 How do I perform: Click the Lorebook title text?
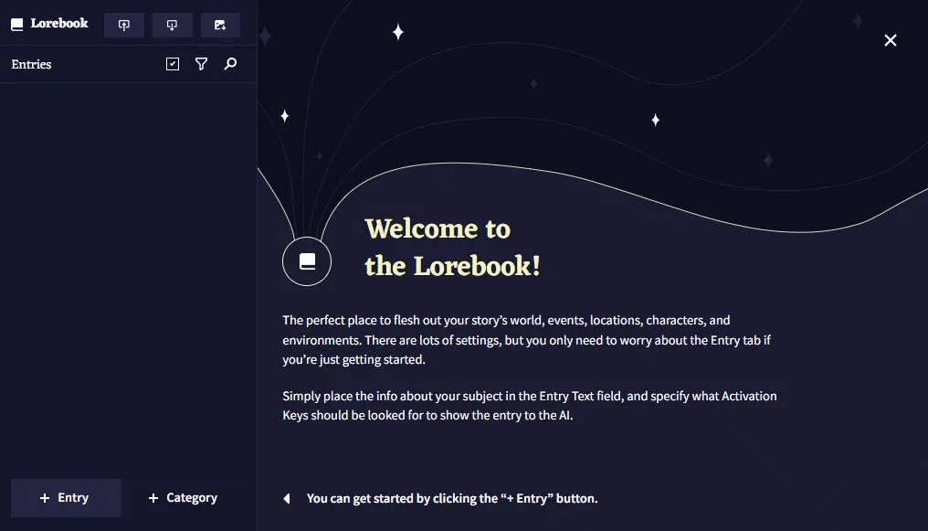coord(59,24)
